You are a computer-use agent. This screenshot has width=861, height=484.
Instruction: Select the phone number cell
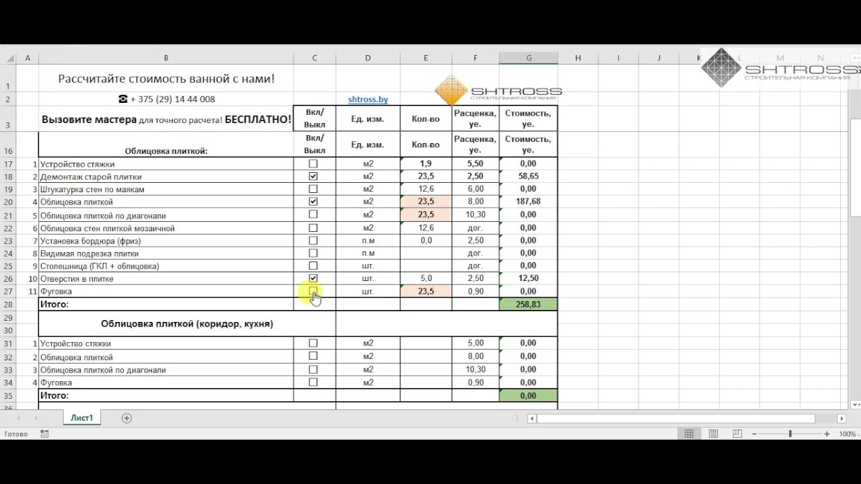[x=166, y=99]
